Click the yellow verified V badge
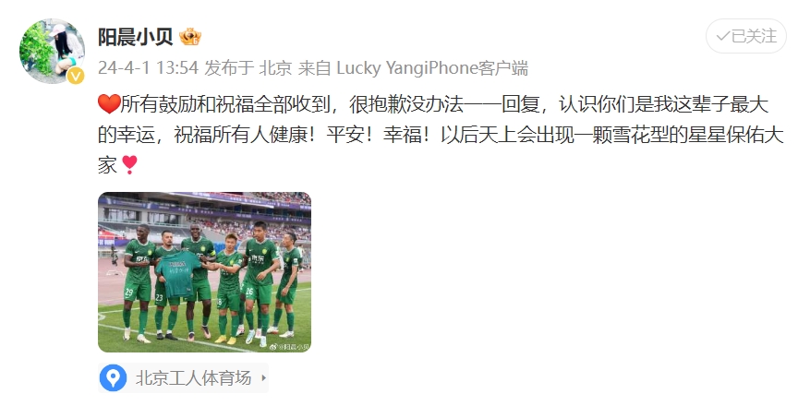This screenshot has height=418, width=810. [76, 77]
